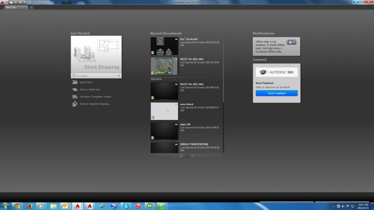Screen dimensions: 374x210
Task: Click the Open a Sheet Set... link
Action: coord(90,90)
